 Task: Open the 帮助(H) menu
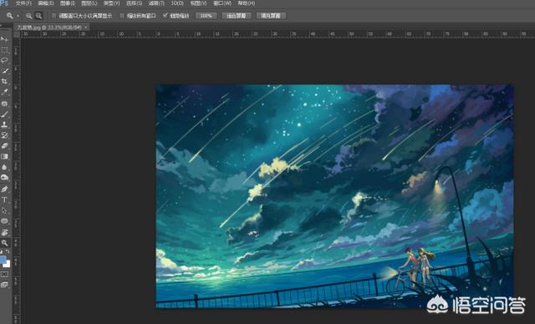tap(246, 3)
